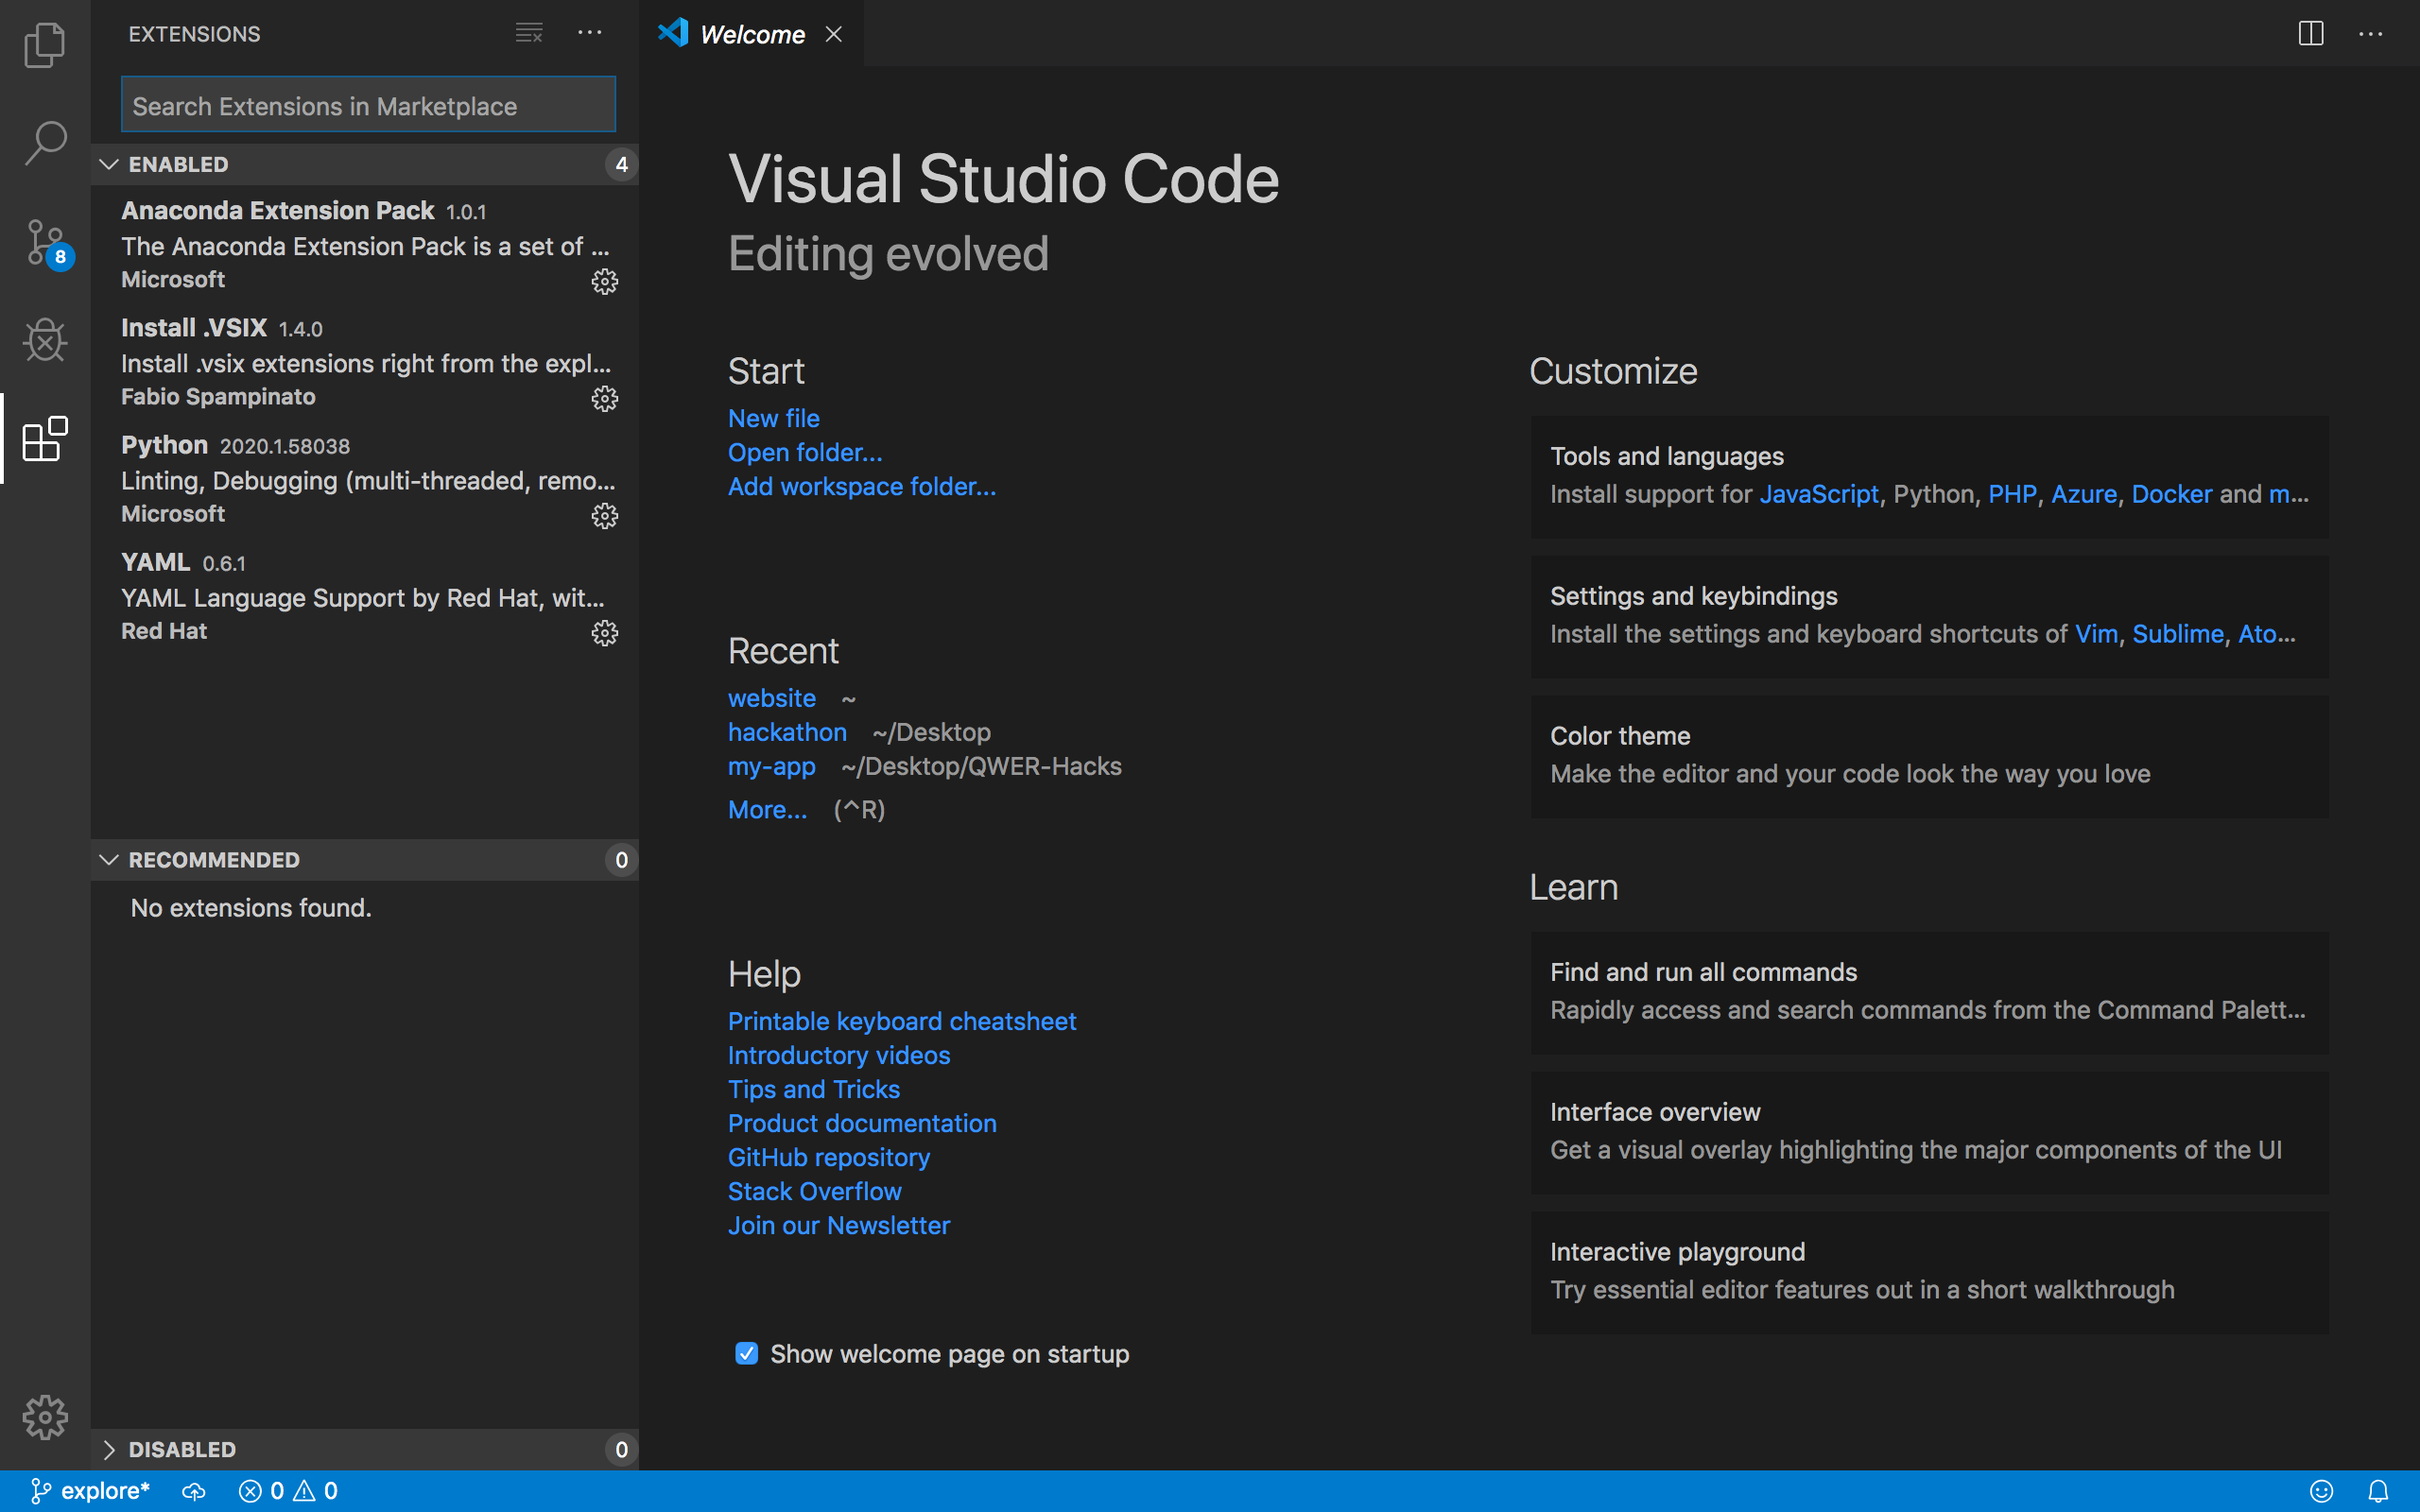Open recent hackathon folder

click(787, 732)
